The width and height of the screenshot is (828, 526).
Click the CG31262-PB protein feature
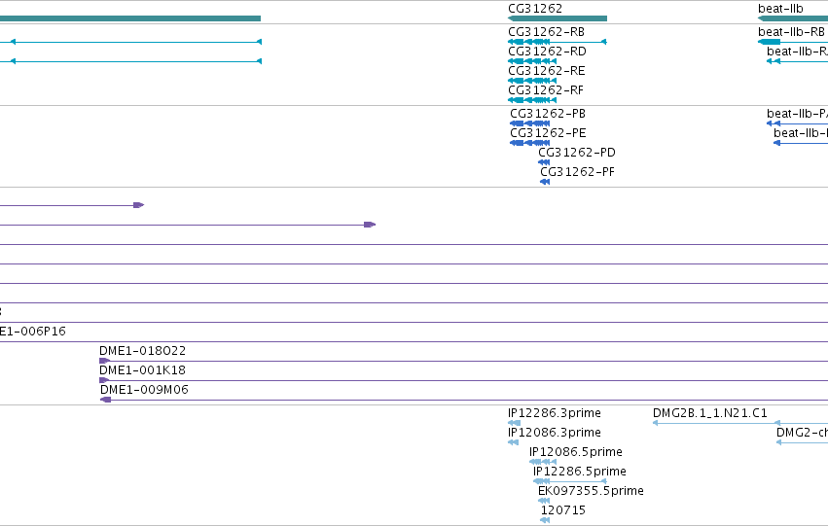coord(529,123)
